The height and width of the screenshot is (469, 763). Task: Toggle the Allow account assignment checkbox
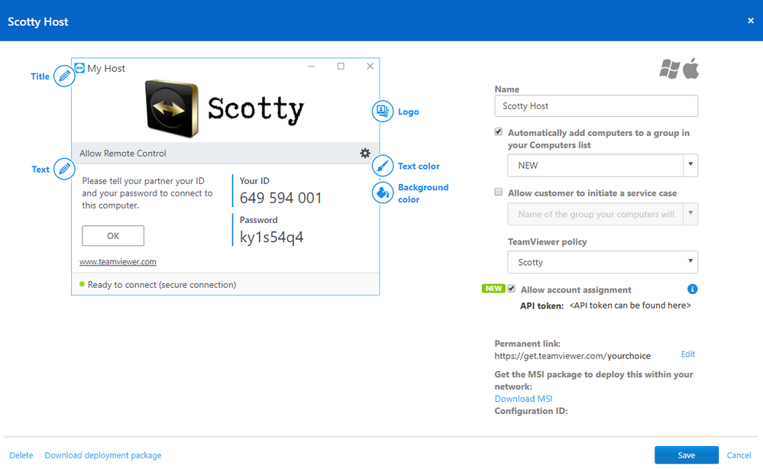[x=511, y=289]
